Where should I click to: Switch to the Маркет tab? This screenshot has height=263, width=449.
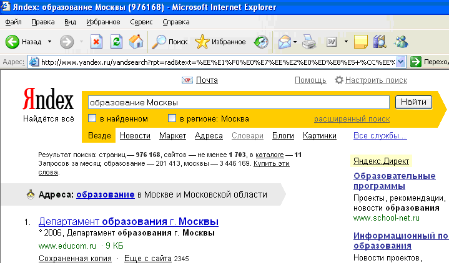173,135
